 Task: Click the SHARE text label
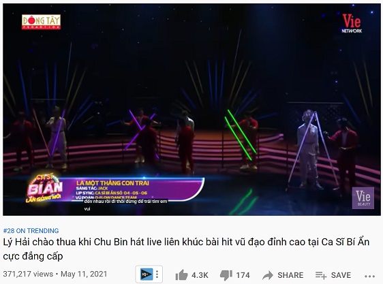tap(290, 275)
